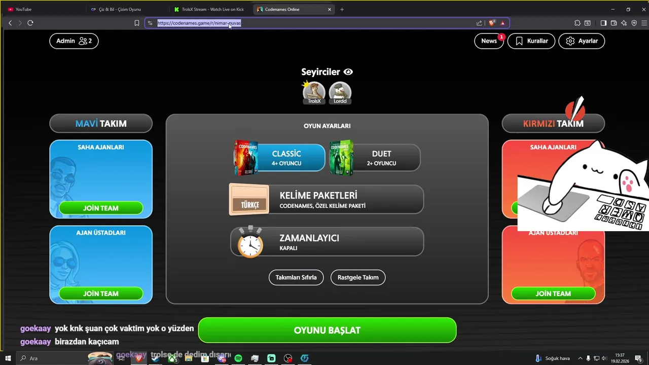Select the Duet game mode
649x365 pixels.
pyautogui.click(x=375, y=158)
